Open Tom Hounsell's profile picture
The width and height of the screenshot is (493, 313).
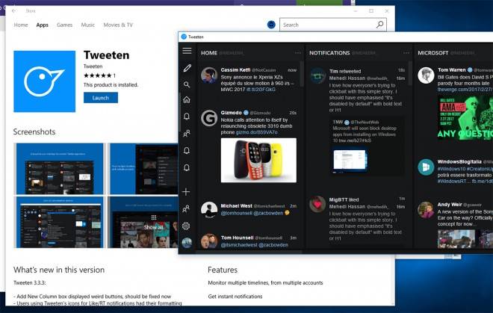[x=209, y=241]
